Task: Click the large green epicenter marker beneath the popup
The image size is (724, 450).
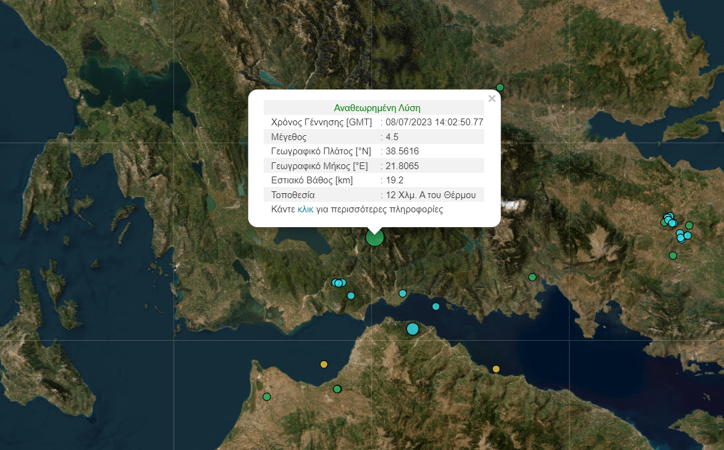Action: click(x=375, y=238)
